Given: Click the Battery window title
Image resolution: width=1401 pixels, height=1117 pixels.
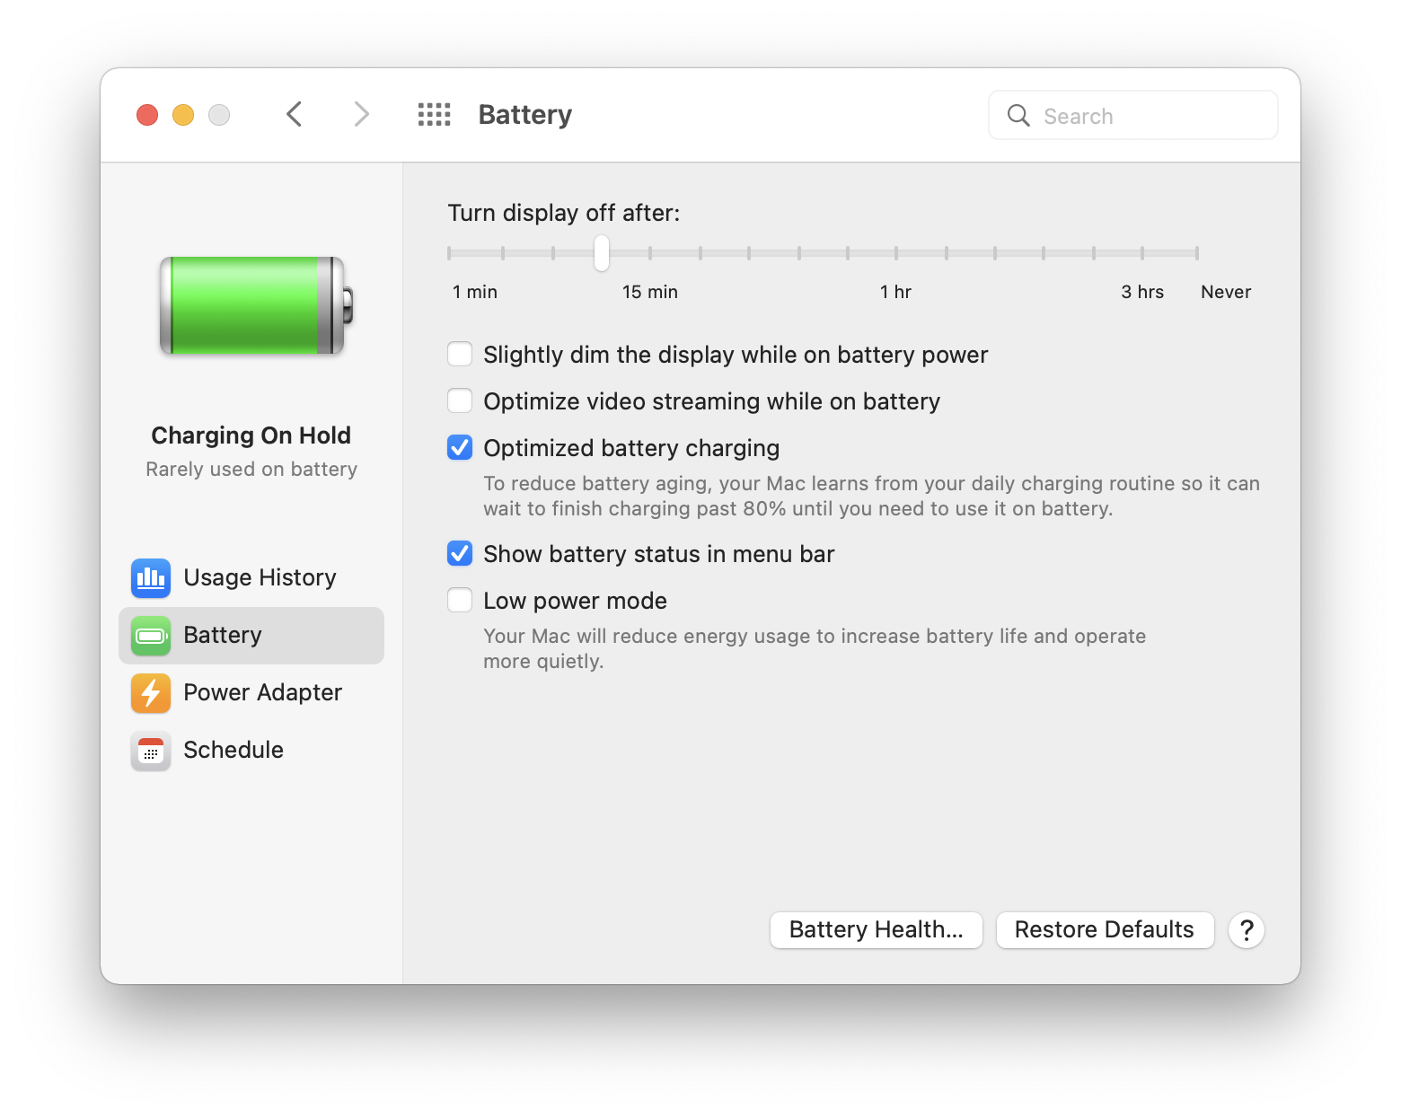Looking at the screenshot, I should tap(525, 115).
